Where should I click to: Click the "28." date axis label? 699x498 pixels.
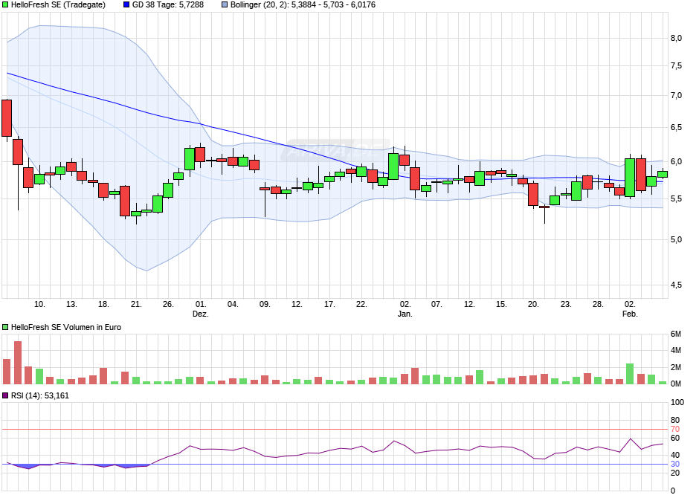598,304
